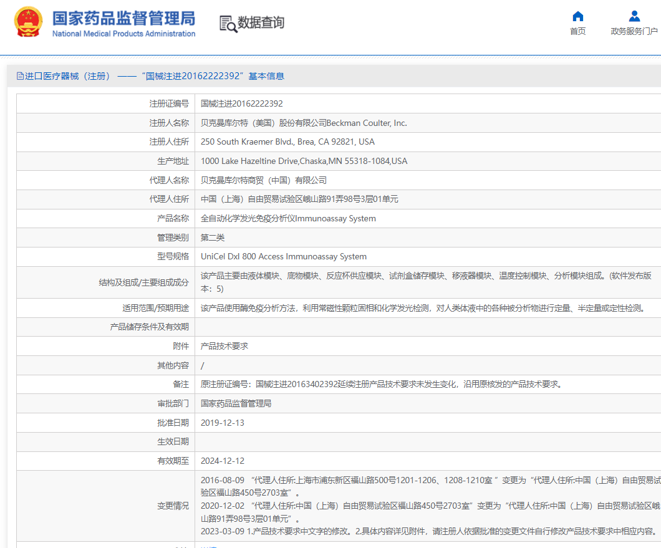Select the 适用范围/预期用途 row label
Image resolution: width=661 pixels, height=548 pixels.
tap(155, 308)
